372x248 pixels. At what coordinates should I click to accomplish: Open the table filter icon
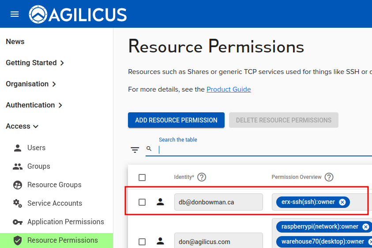coord(135,150)
